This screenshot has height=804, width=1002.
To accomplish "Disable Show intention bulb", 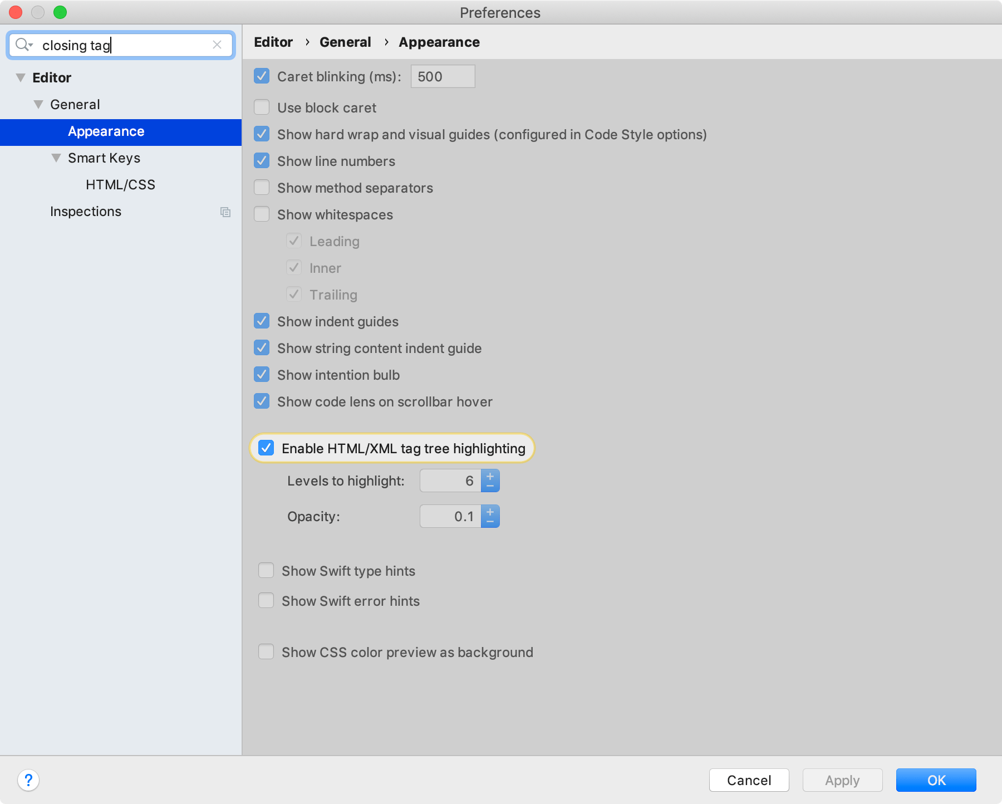I will [x=262, y=375].
